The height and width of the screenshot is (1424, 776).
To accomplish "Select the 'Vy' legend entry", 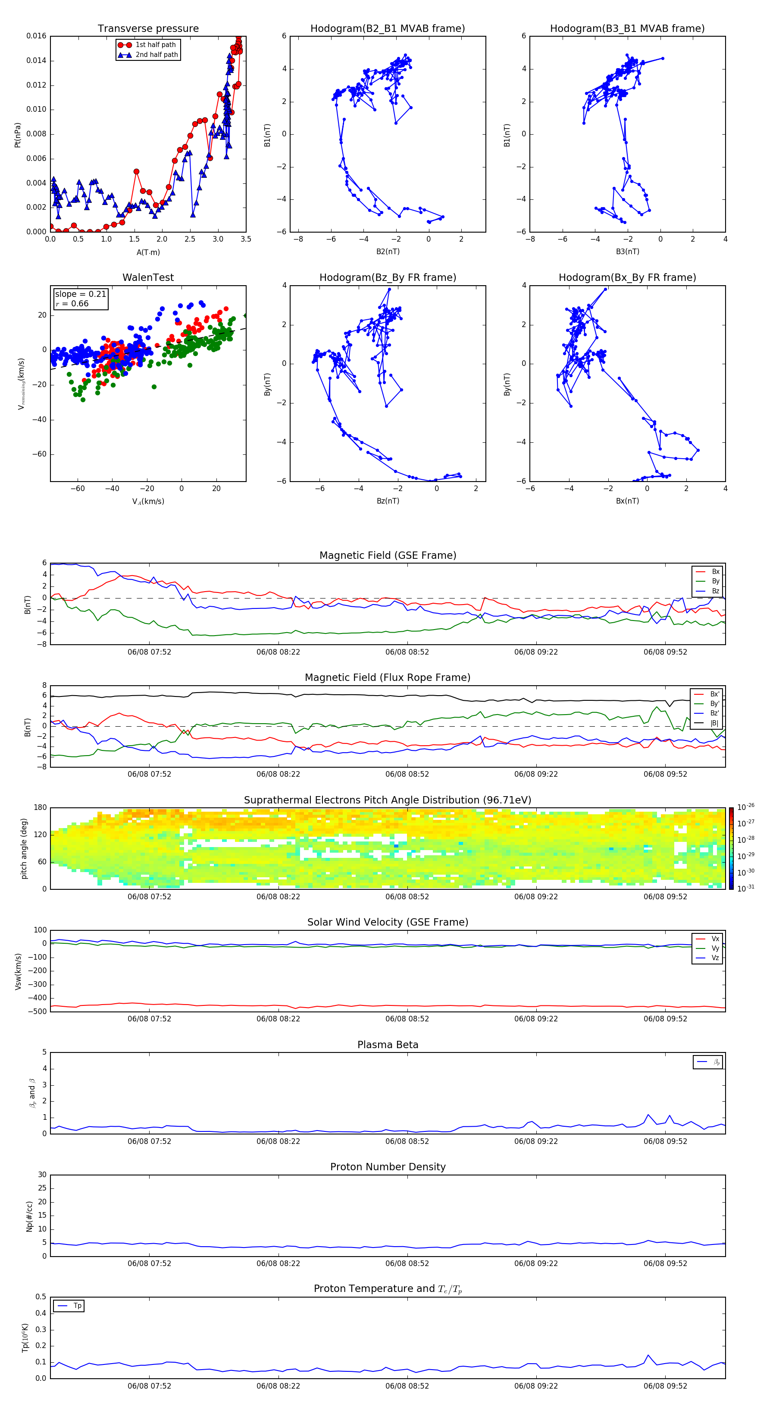I will point(707,948).
